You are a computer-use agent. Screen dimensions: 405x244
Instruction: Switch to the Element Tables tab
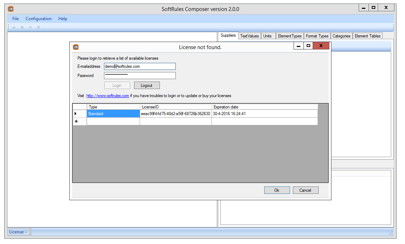[x=368, y=36]
